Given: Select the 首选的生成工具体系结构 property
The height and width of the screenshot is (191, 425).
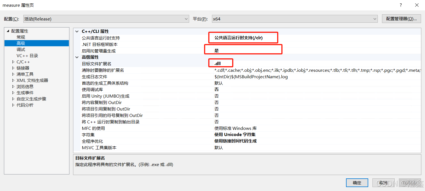Looking at the screenshot, I should tap(105, 83).
